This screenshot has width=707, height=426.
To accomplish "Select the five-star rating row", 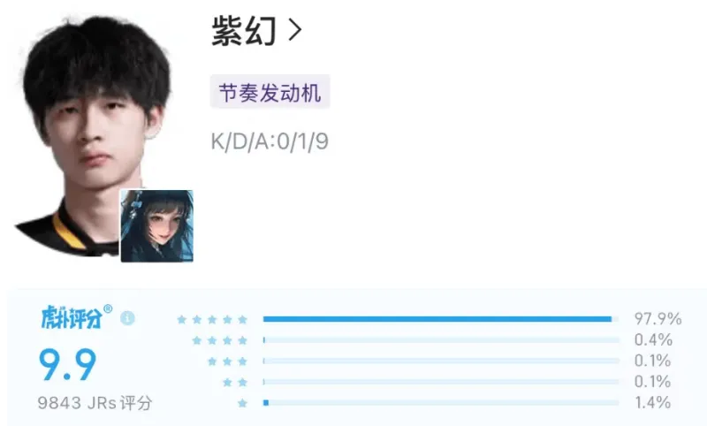I will [429, 319].
